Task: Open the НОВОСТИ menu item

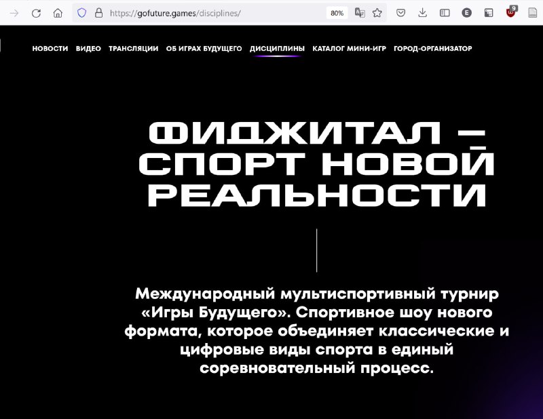Action: [50, 48]
